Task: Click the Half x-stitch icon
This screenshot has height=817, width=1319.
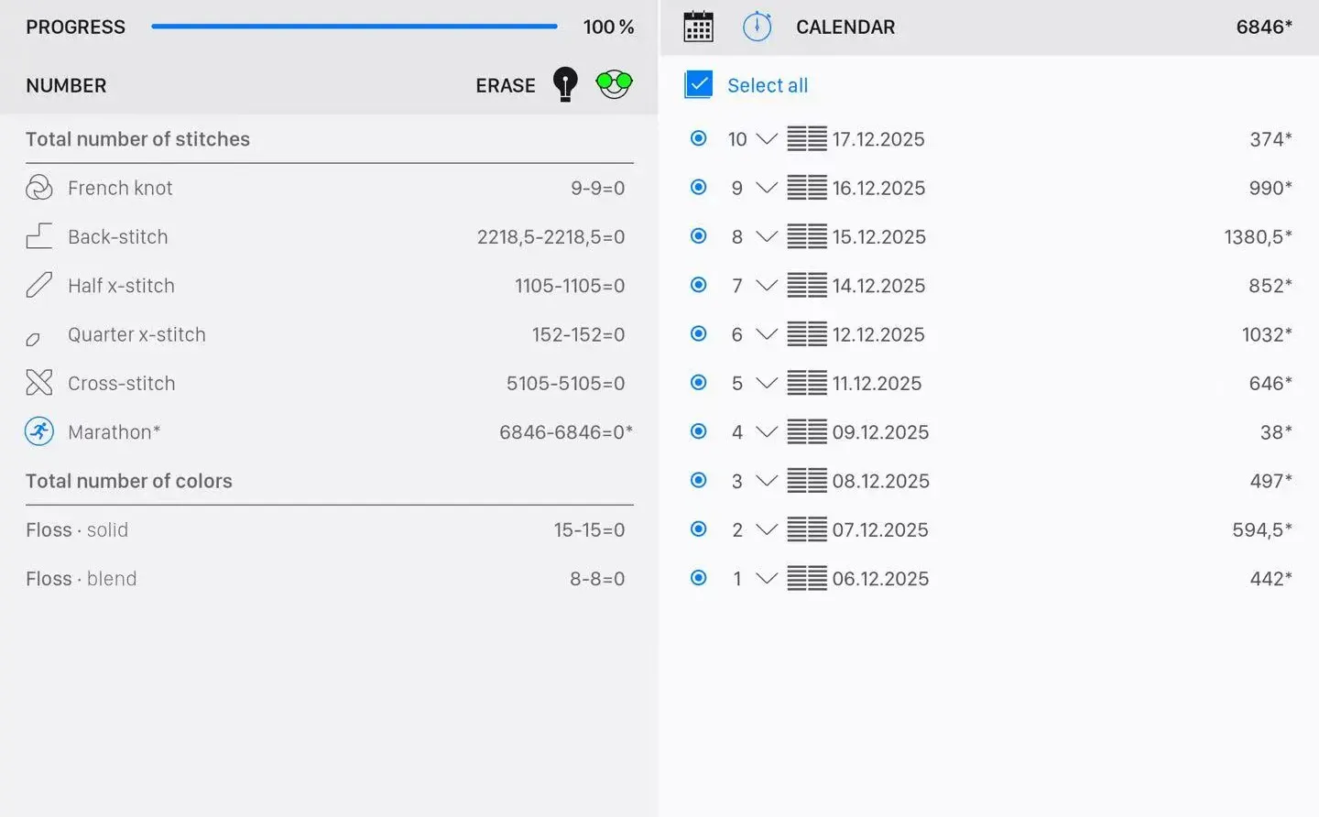Action: click(x=38, y=285)
